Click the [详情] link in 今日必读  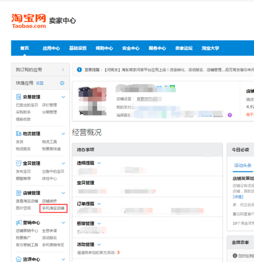(x=238, y=197)
